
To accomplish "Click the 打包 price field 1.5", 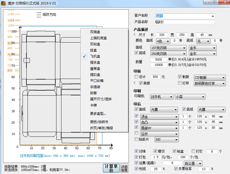I will 156,157.
